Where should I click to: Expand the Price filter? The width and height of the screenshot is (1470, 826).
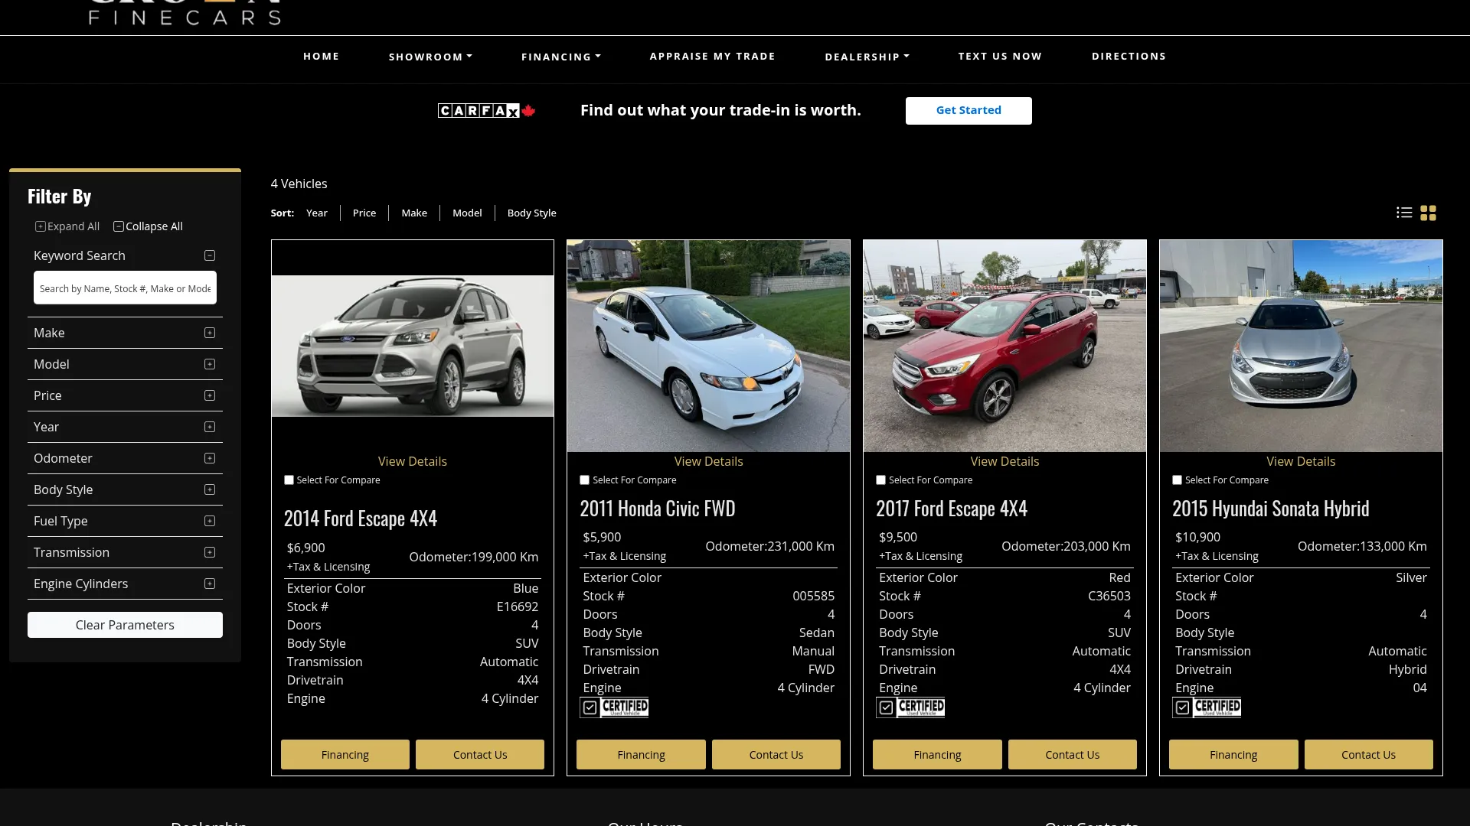point(210,395)
